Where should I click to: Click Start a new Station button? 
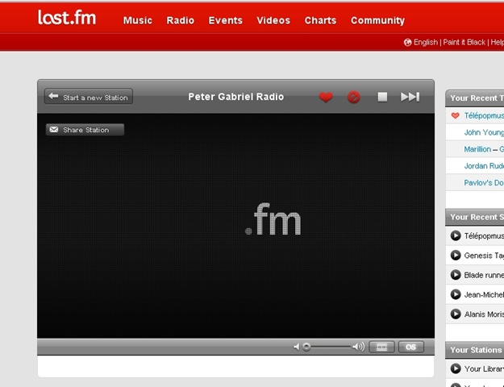click(89, 97)
